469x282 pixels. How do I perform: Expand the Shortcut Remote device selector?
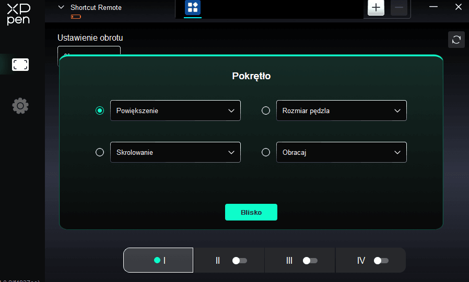coord(62,8)
